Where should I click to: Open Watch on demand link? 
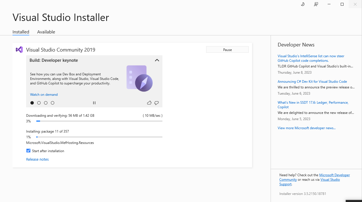pyautogui.click(x=44, y=95)
